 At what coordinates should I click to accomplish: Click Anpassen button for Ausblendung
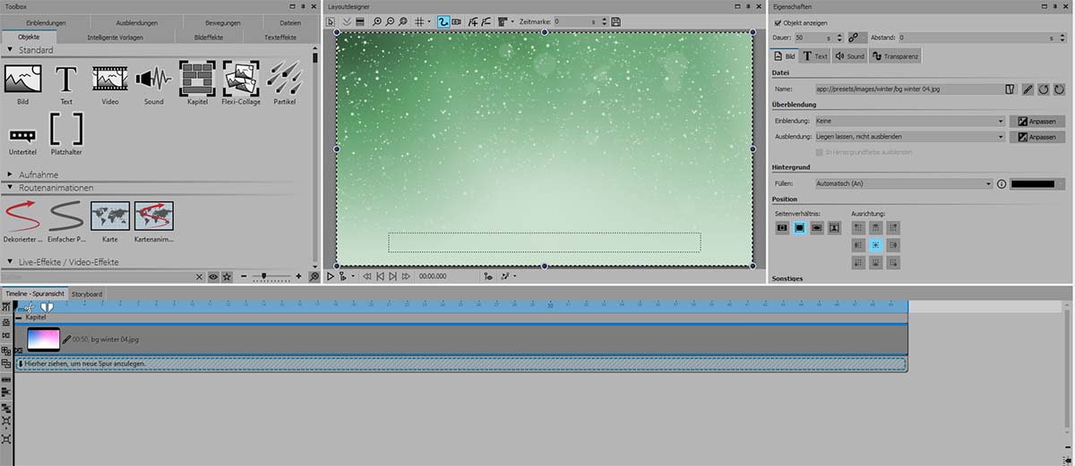click(x=1037, y=137)
